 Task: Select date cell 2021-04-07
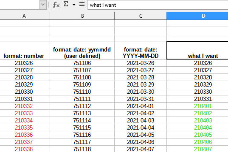click(x=141, y=149)
